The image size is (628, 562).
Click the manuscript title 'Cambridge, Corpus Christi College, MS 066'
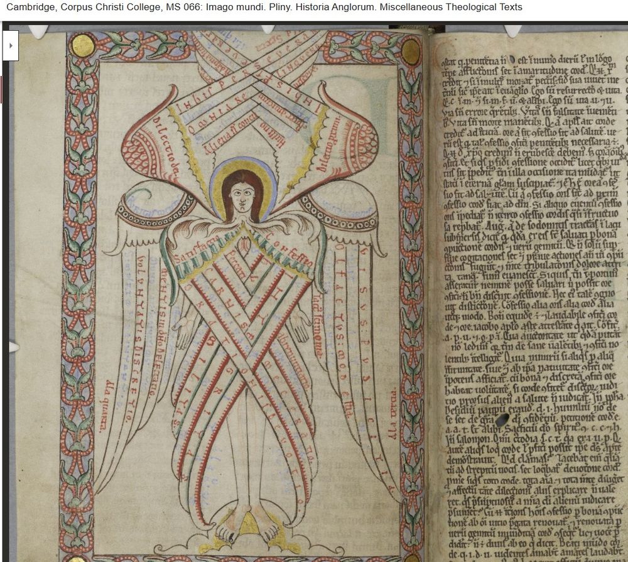tap(104, 7)
